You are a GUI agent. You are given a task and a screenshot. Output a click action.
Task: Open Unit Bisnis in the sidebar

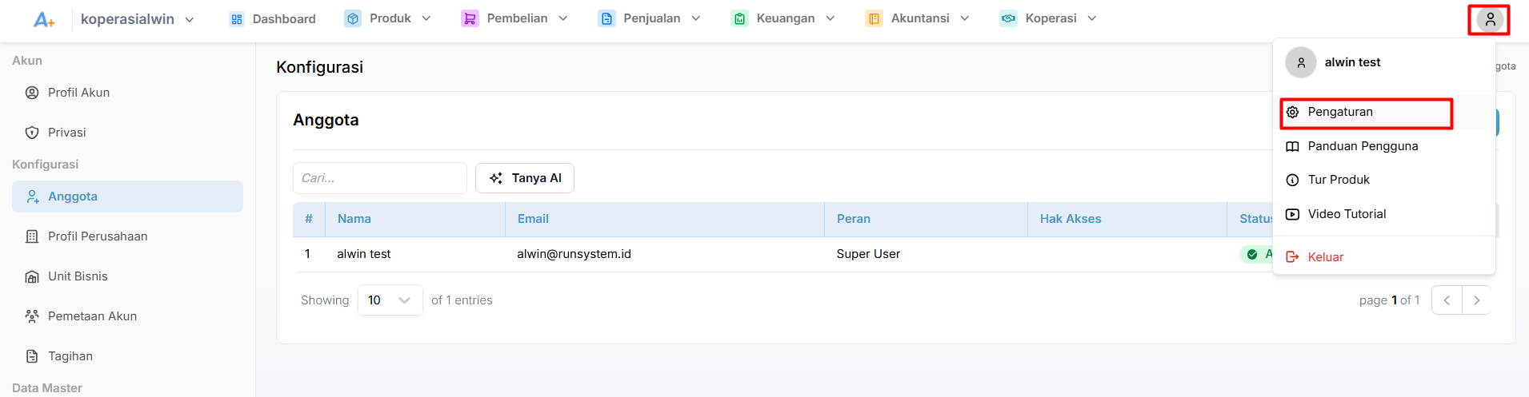point(128,276)
